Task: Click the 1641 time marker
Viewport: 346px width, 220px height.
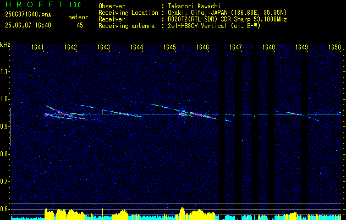Action: tap(38, 47)
